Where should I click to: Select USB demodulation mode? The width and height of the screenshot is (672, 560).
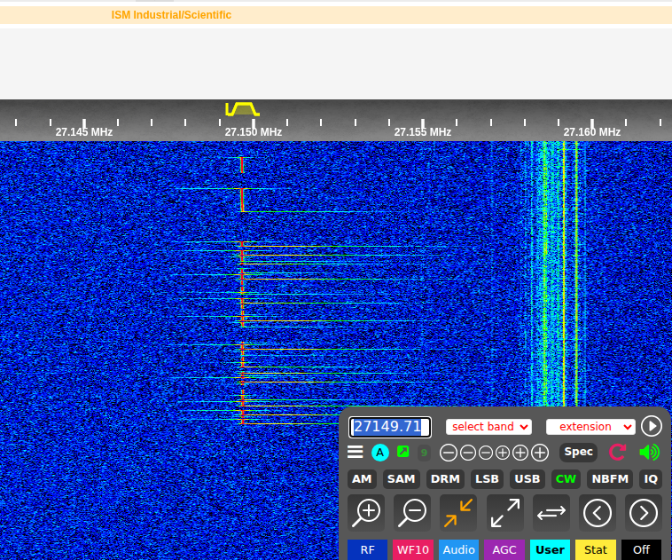527,479
